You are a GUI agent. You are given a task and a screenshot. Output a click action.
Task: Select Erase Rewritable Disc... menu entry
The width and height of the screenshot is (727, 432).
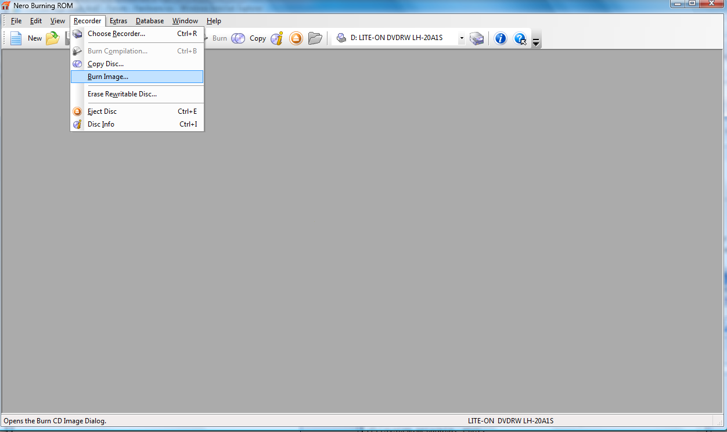click(137, 94)
